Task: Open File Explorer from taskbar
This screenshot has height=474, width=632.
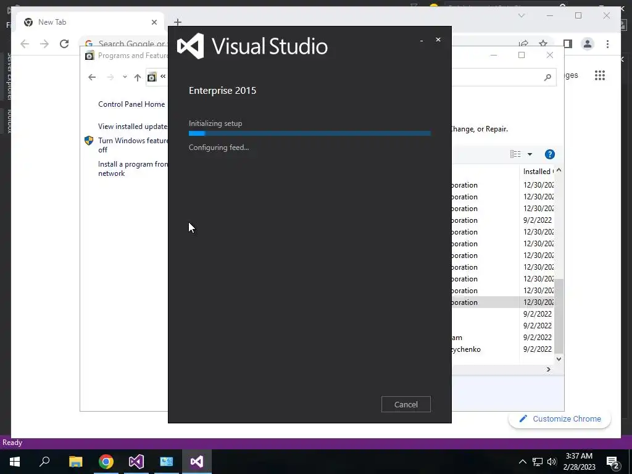Action: (75, 462)
